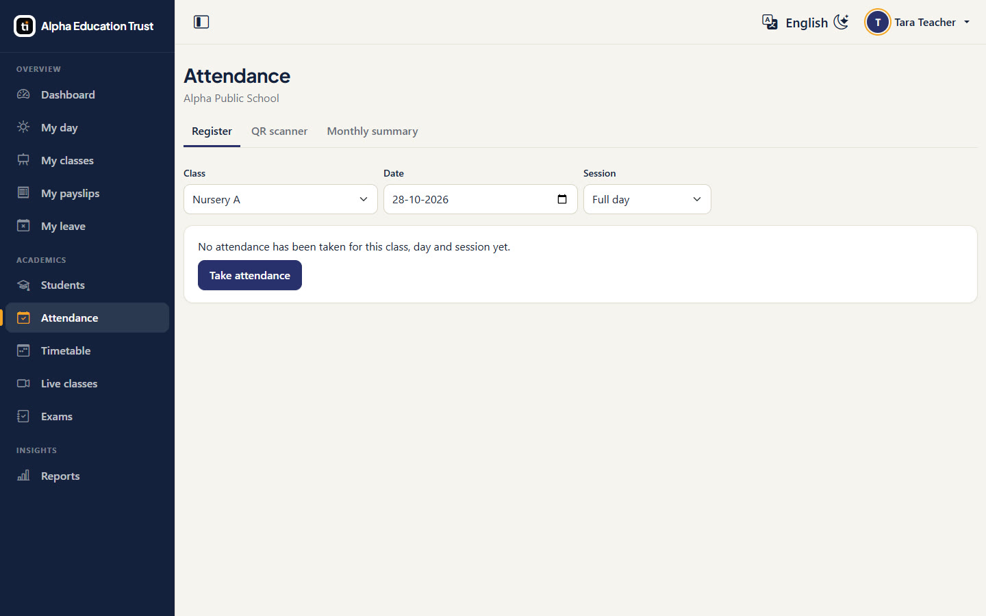Click the Live classes camera icon
986x616 pixels.
tap(23, 383)
